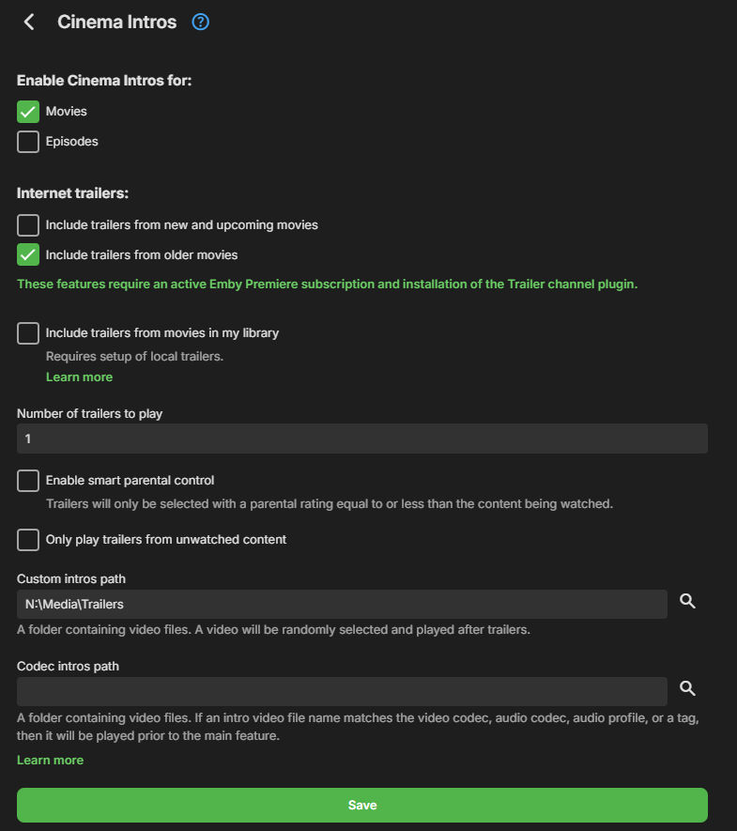Enable smart parental control checkbox
Image resolution: width=737 pixels, height=831 pixels.
click(x=28, y=481)
